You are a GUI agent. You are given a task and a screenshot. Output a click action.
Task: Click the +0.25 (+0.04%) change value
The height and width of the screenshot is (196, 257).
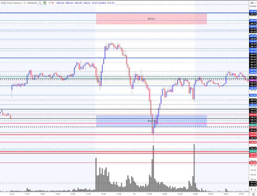[x=99, y=3]
